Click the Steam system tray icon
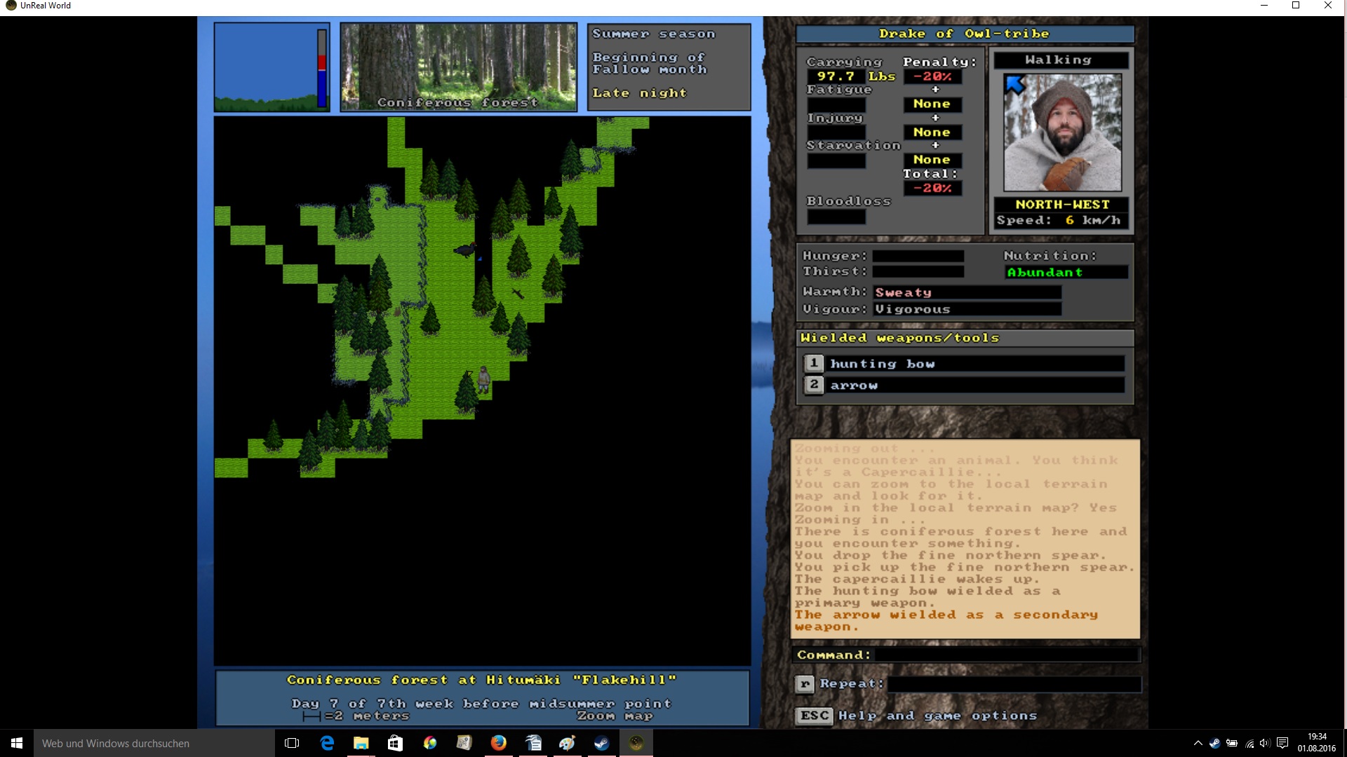 click(x=1214, y=743)
